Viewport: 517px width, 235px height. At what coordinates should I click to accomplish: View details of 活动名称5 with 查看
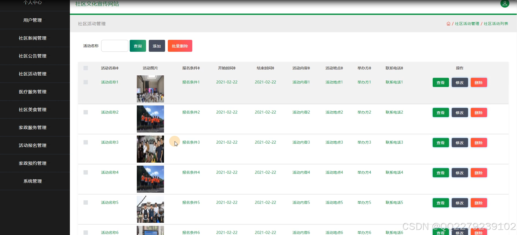[x=441, y=203]
